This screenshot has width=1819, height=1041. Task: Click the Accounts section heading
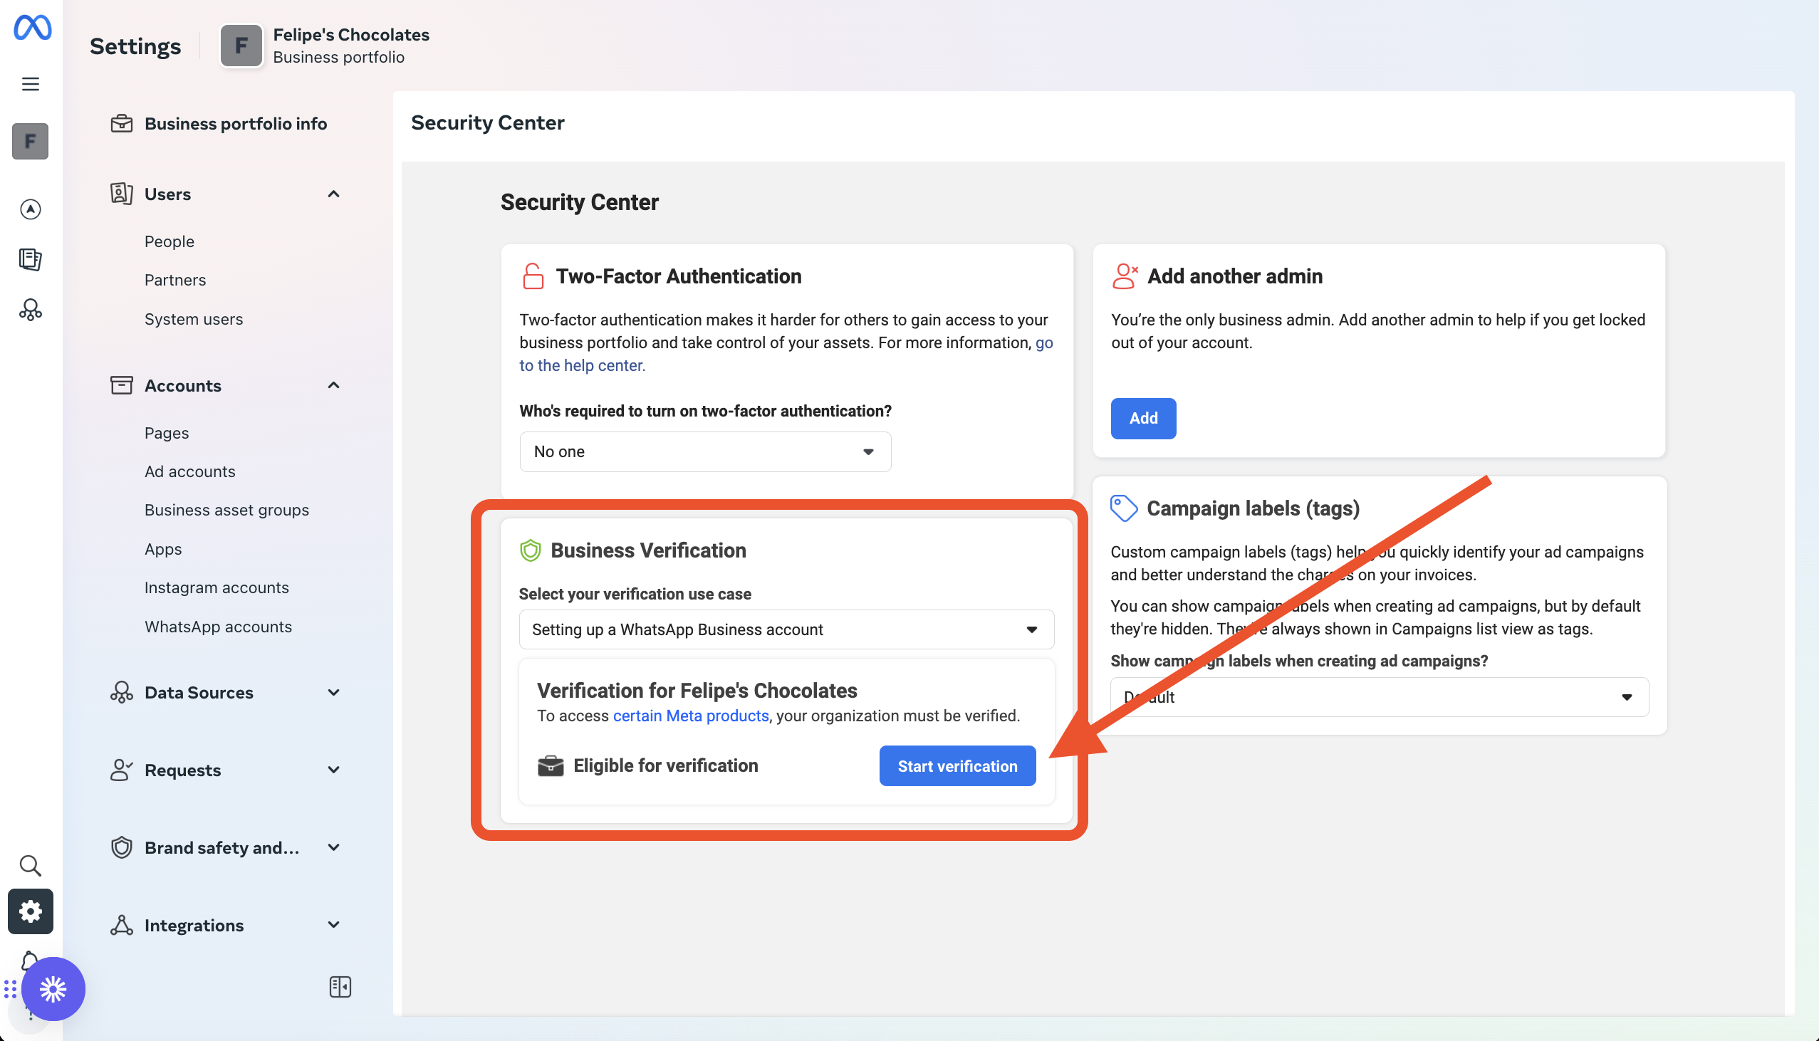183,385
